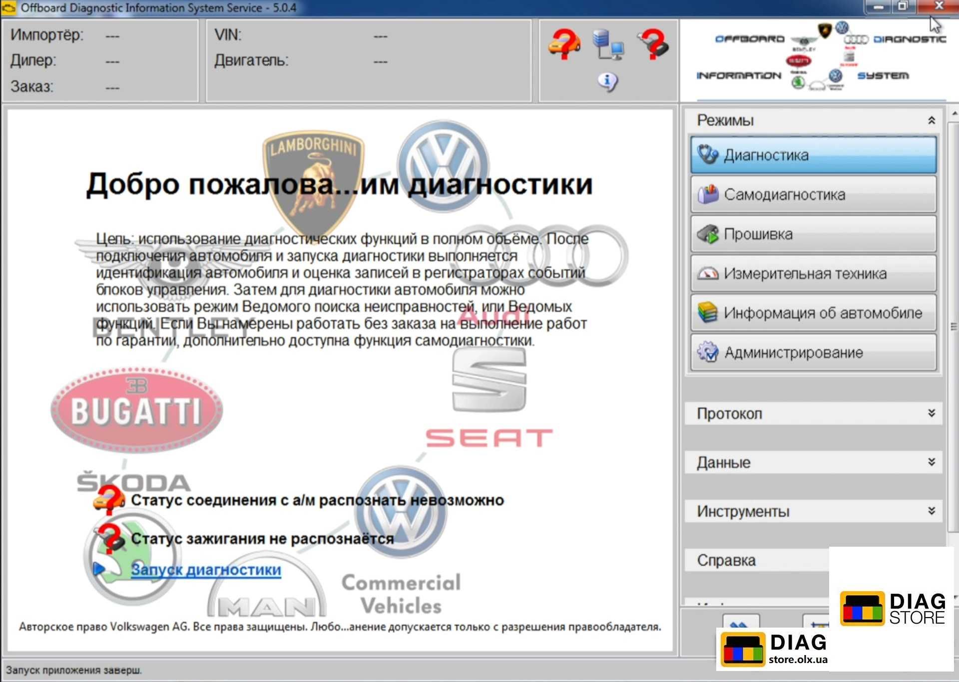Screen dimensions: 959x682
Task: Click the Дилер label
Action: tap(33, 61)
